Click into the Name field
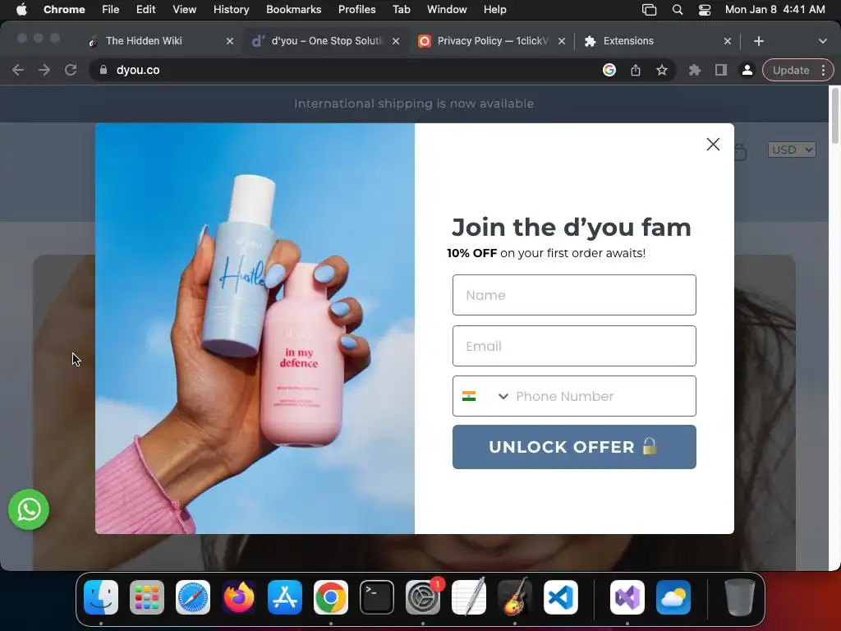The image size is (841, 631). 574,295
